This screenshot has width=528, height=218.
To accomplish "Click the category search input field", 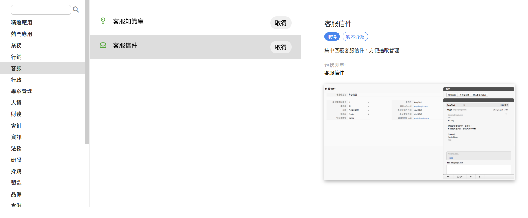I will pyautogui.click(x=41, y=10).
